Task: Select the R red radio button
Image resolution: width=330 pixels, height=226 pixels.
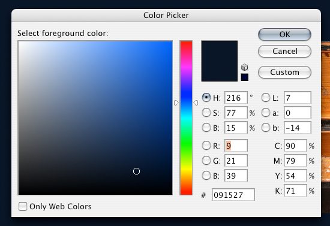Action: point(206,146)
